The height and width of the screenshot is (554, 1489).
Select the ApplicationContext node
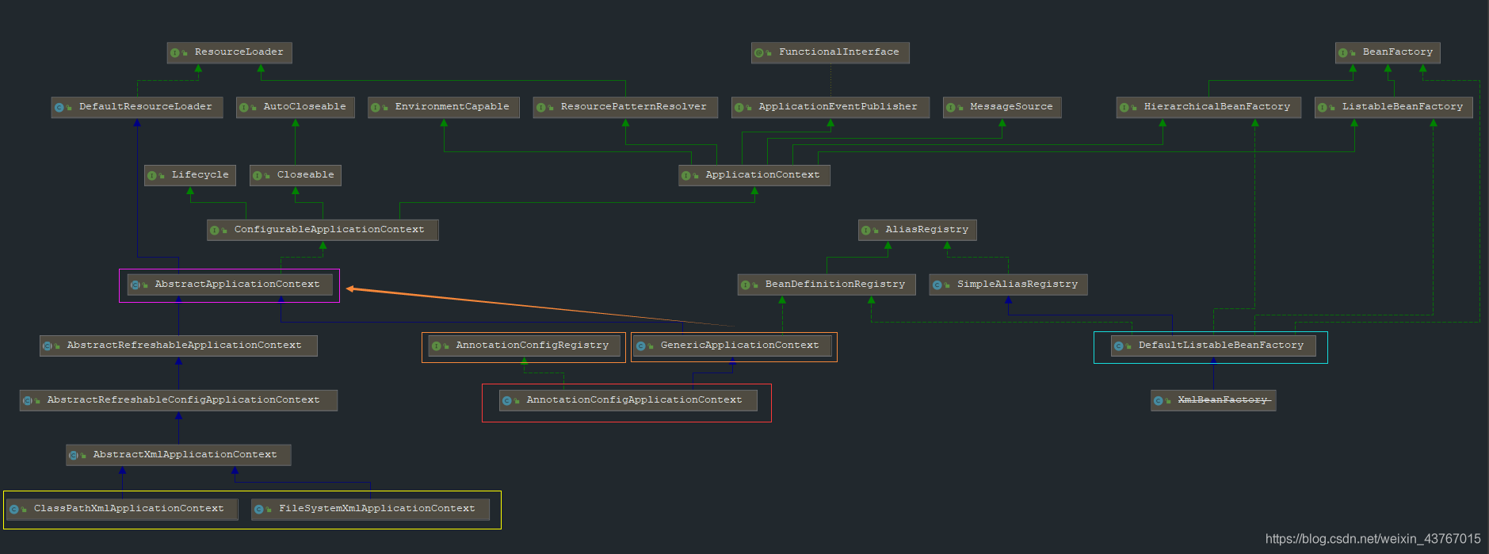(754, 175)
